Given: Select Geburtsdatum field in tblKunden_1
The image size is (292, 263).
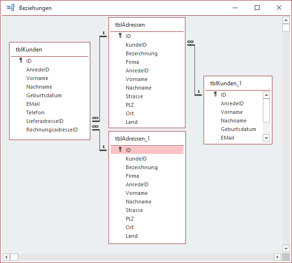Looking at the screenshot, I should (x=238, y=129).
